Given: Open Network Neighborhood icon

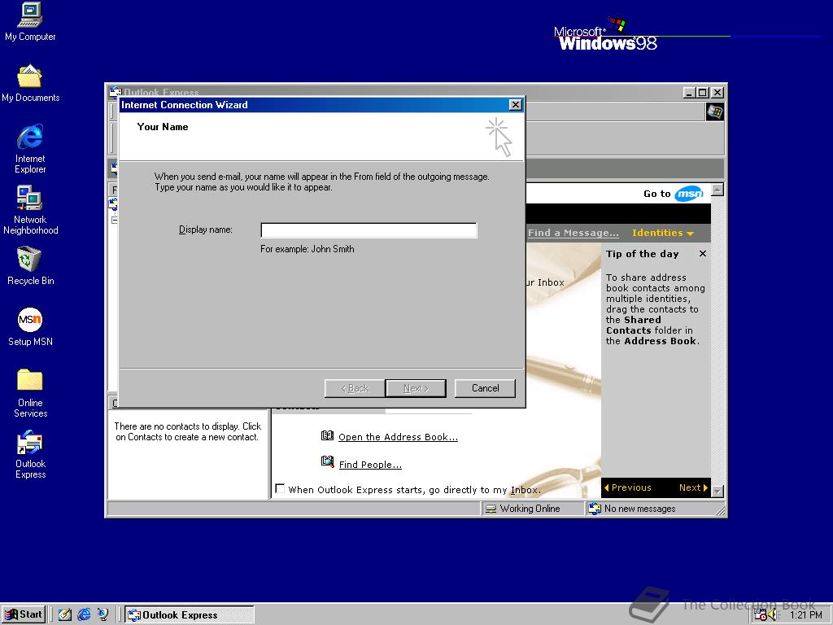Looking at the screenshot, I should [30, 210].
